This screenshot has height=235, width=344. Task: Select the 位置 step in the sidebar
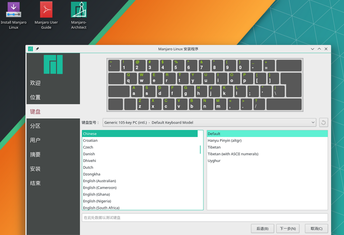(53, 97)
